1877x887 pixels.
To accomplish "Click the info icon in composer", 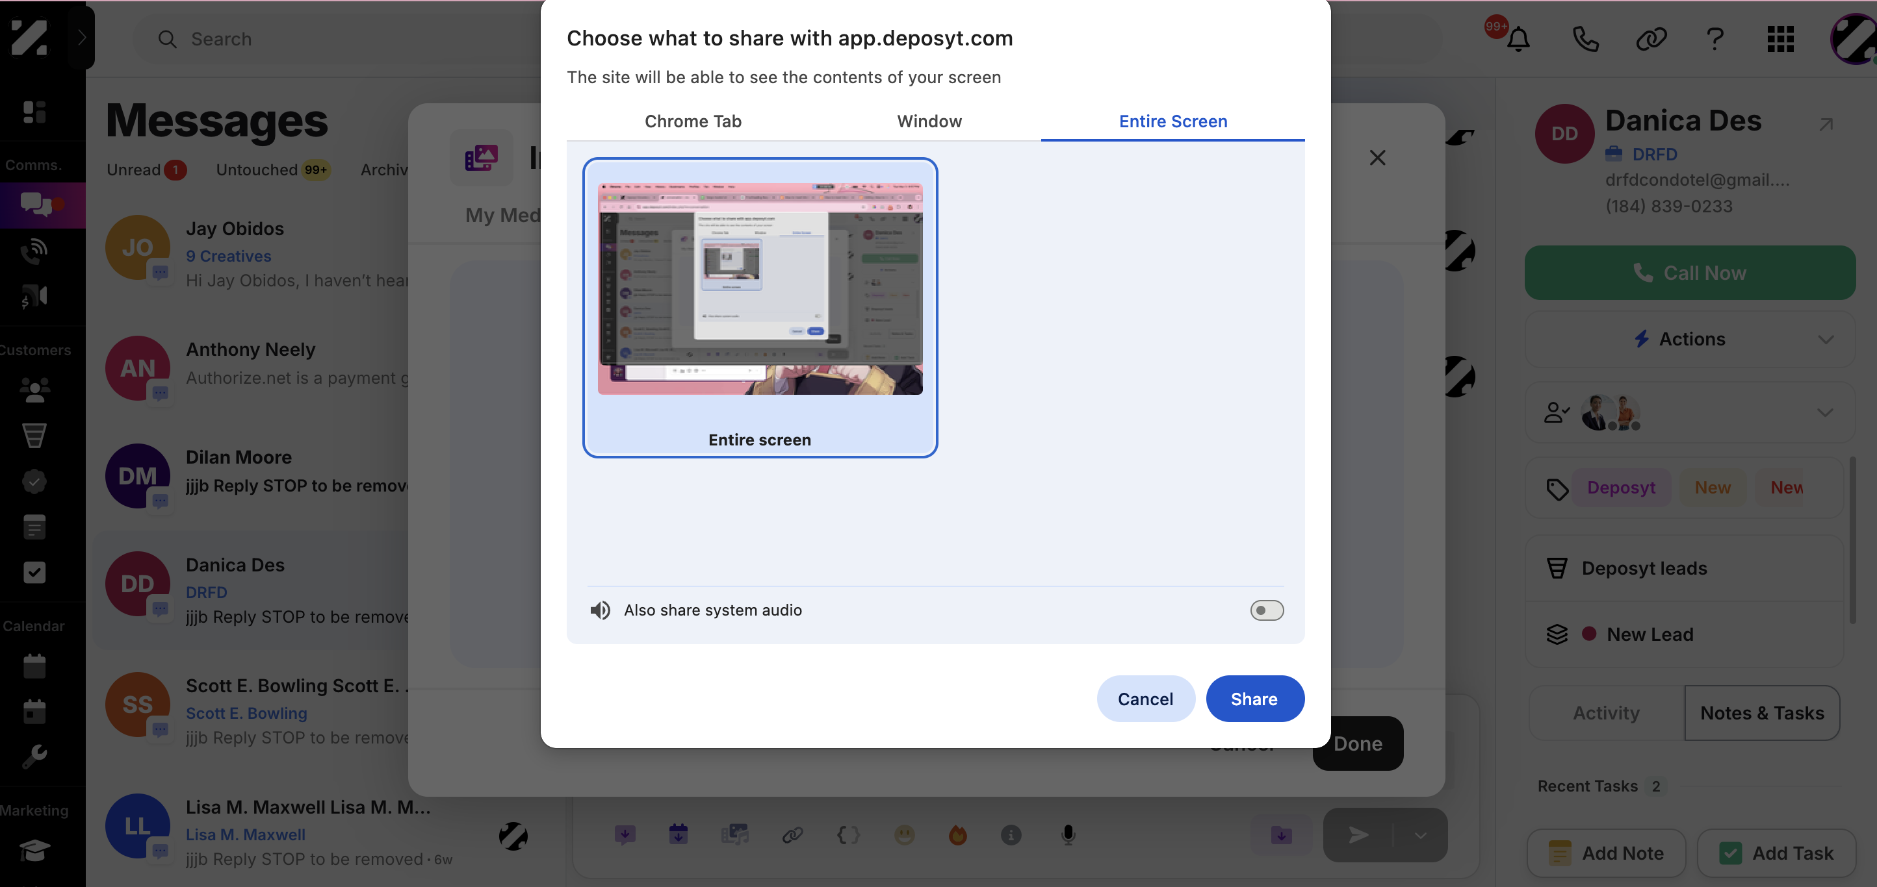I will [x=1011, y=834].
